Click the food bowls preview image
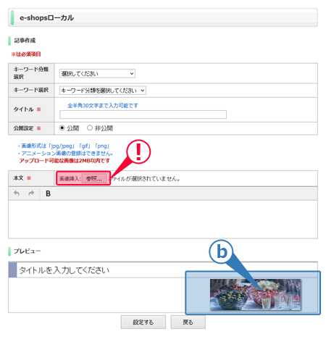 (256, 295)
